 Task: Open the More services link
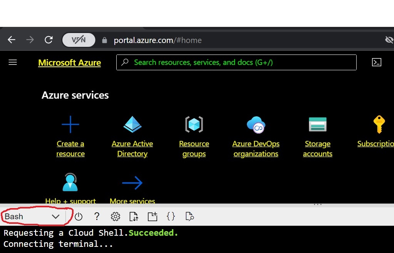point(132,201)
